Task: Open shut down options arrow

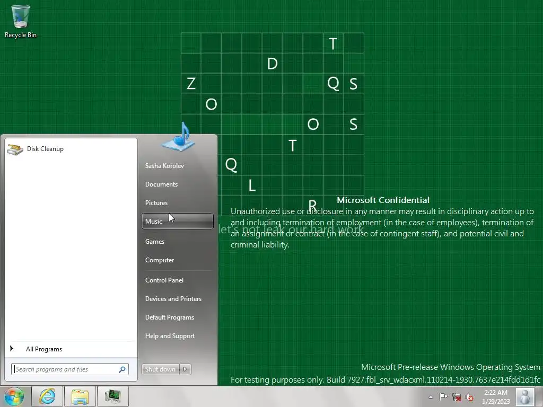Action: click(x=185, y=369)
